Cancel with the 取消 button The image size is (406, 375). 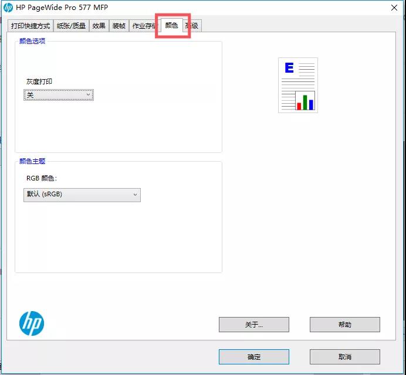(344, 357)
